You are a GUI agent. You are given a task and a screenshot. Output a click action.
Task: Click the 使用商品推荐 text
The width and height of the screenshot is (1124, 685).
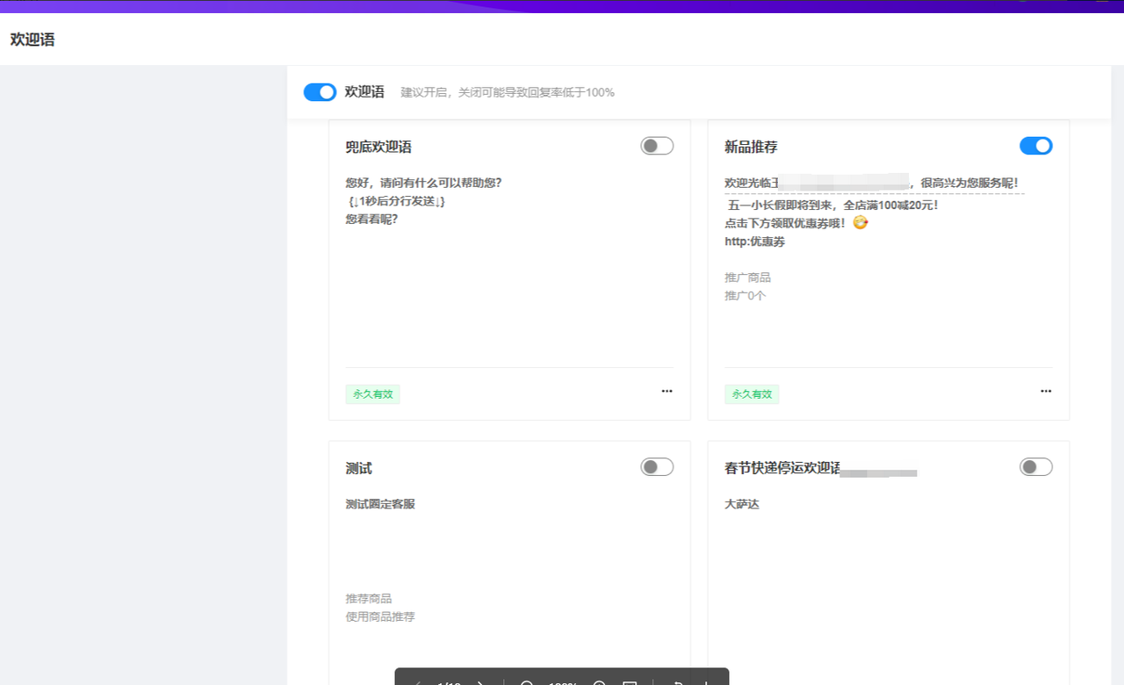point(380,617)
